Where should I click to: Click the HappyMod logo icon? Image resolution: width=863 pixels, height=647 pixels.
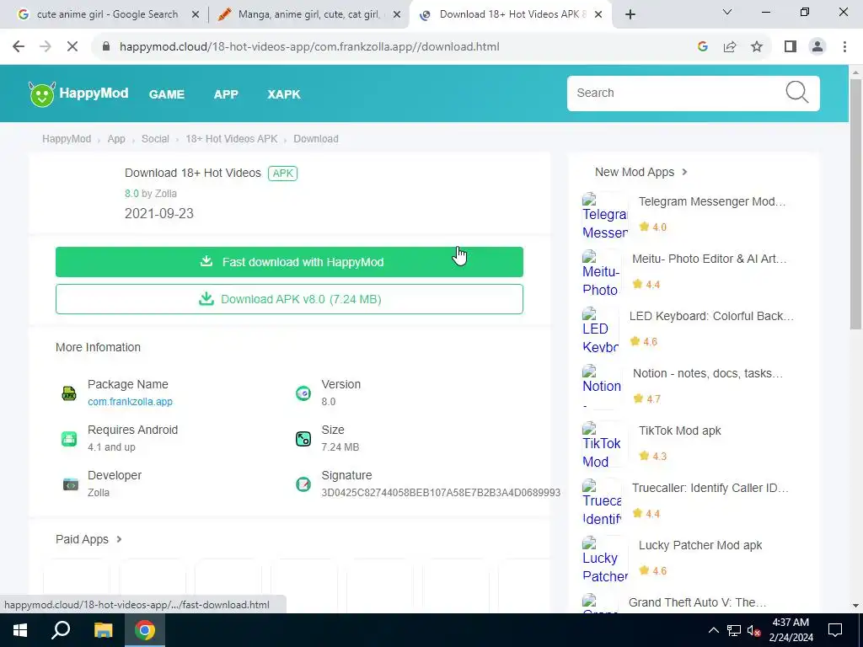[x=42, y=94]
